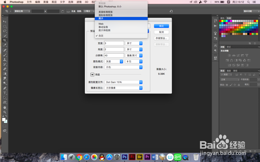Open the Paragraph panel icon
260x162 pixels.
215,51
